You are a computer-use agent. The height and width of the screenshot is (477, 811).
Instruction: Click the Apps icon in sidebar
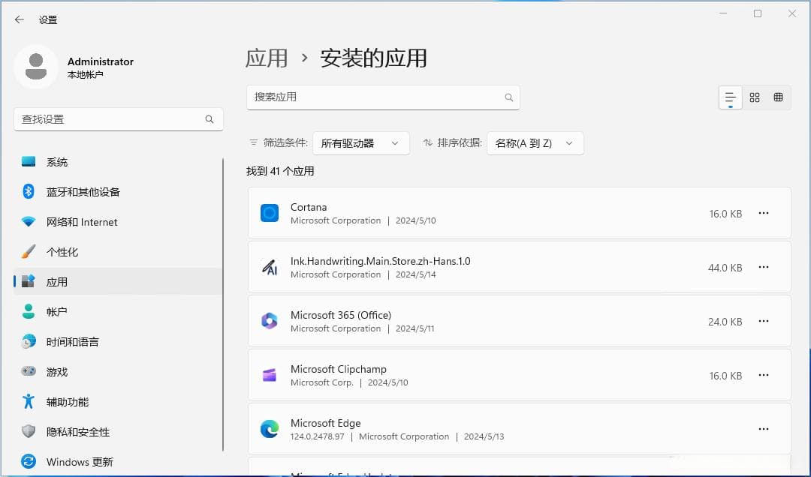click(29, 282)
